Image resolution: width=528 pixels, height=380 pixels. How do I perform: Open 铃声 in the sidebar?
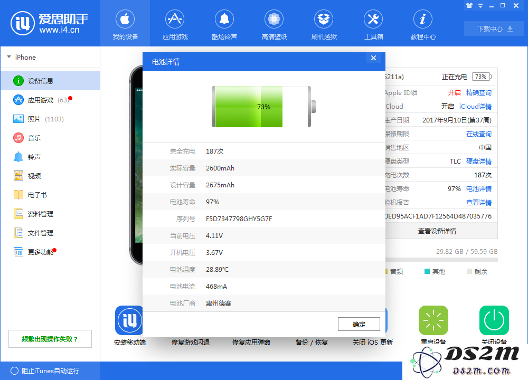pyautogui.click(x=50, y=157)
